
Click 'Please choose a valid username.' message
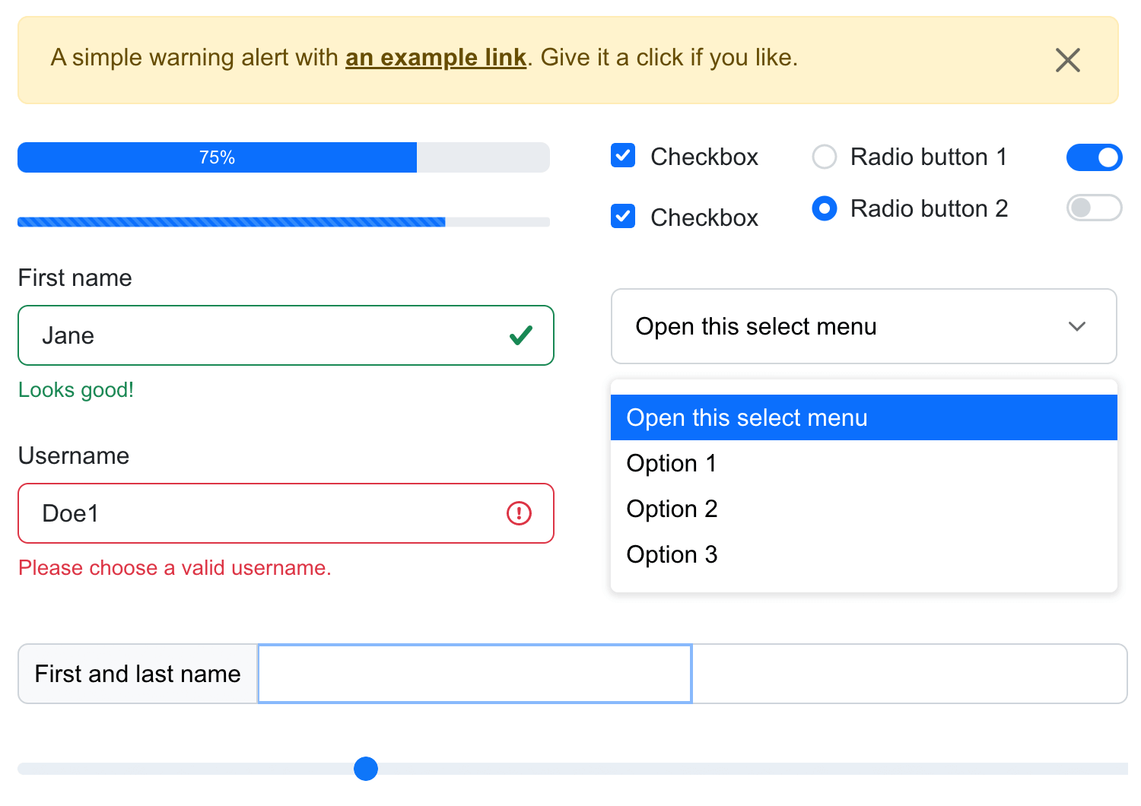(x=175, y=568)
